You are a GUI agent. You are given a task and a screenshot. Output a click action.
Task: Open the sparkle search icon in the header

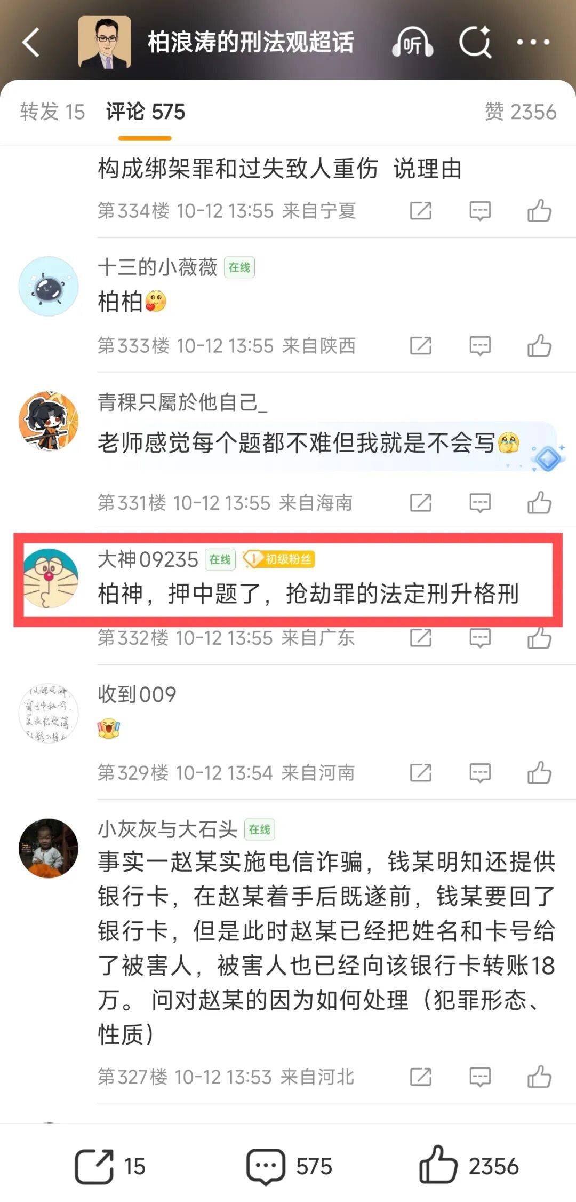pyautogui.click(x=475, y=42)
